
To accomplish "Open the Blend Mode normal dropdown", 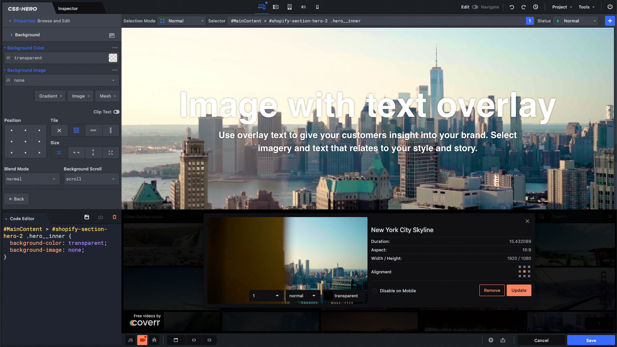I will 32,179.
